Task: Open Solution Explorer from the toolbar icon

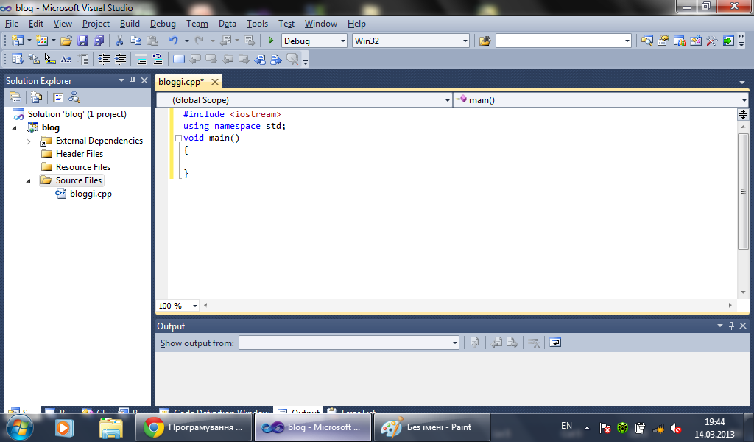Action: [x=647, y=41]
